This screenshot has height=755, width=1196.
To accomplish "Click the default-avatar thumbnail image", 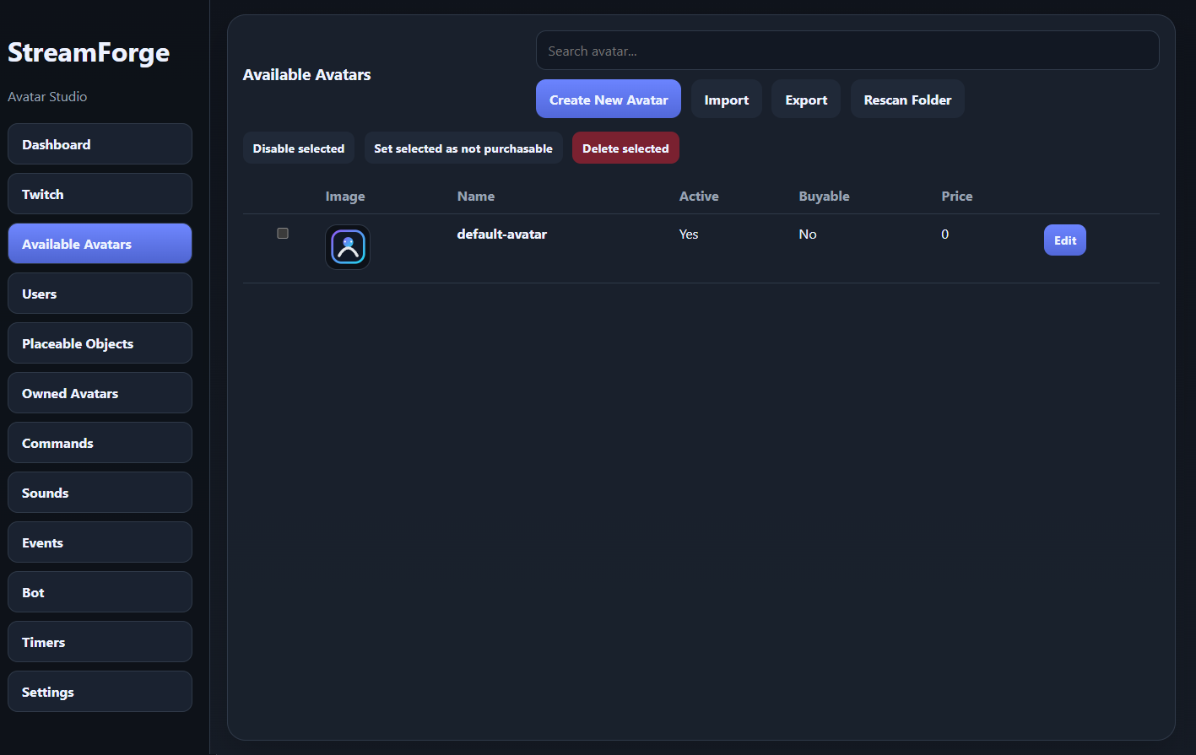I will click(x=348, y=247).
